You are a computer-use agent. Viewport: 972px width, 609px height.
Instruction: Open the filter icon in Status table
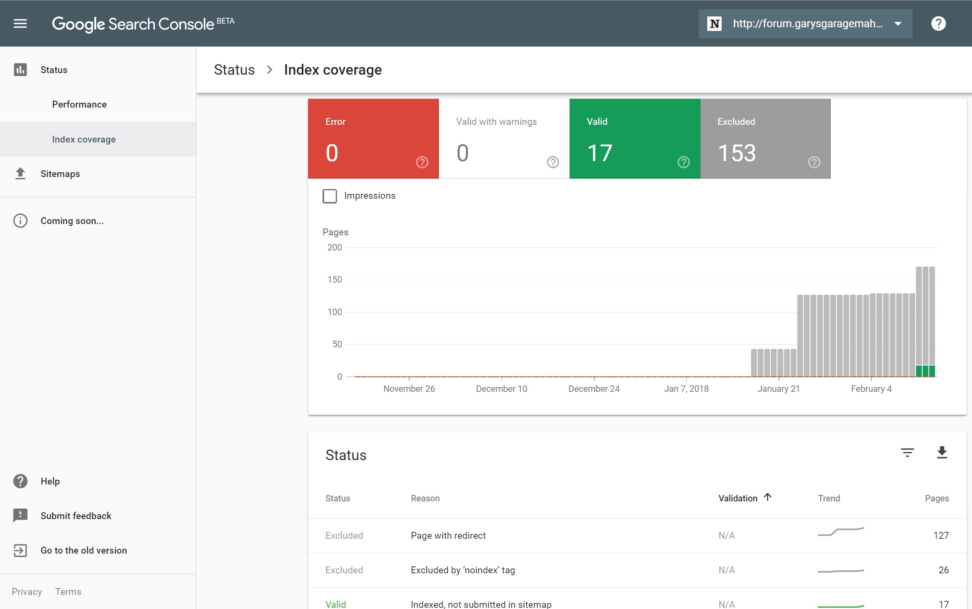(x=907, y=452)
